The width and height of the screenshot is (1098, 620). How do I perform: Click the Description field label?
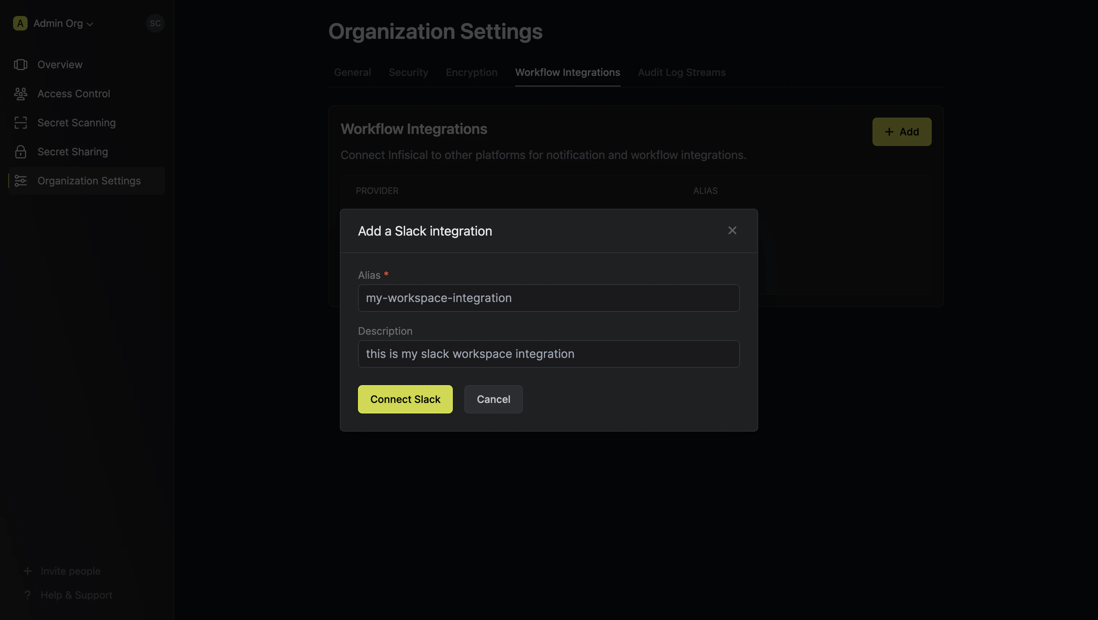(385, 331)
